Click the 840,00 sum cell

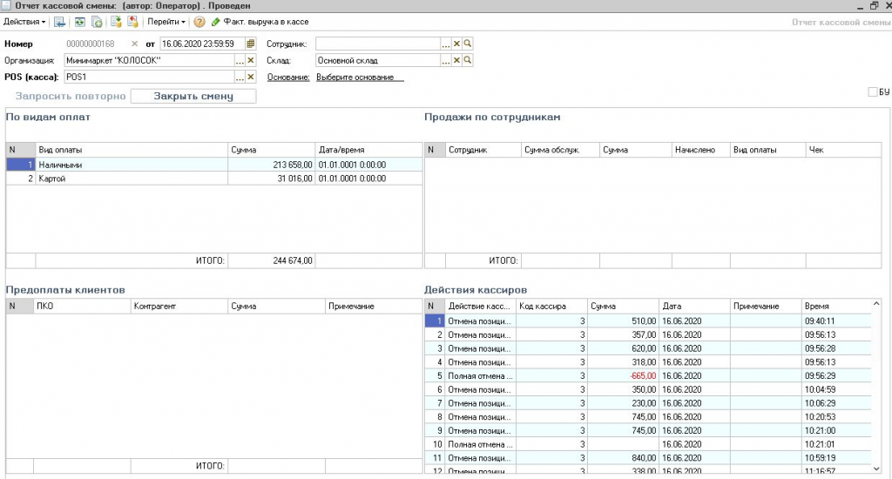click(623, 458)
